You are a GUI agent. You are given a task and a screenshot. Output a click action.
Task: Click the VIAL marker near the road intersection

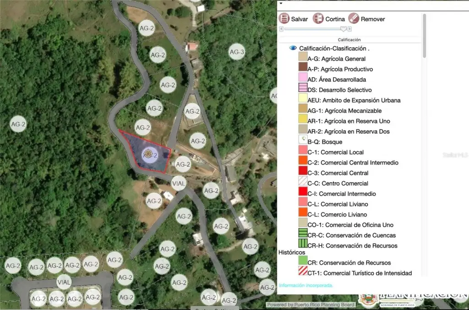click(x=179, y=184)
